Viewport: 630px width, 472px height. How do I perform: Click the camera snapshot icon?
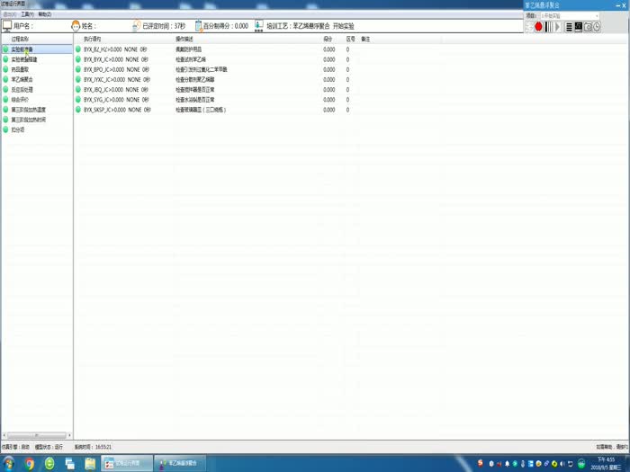(x=588, y=27)
